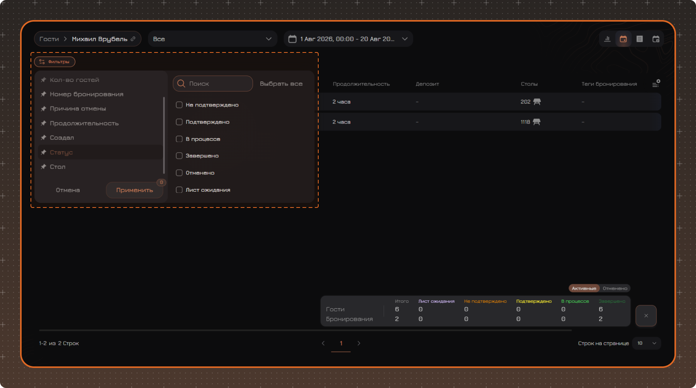
Task: Click 2 часа in the table 202 row
Action: point(341,102)
